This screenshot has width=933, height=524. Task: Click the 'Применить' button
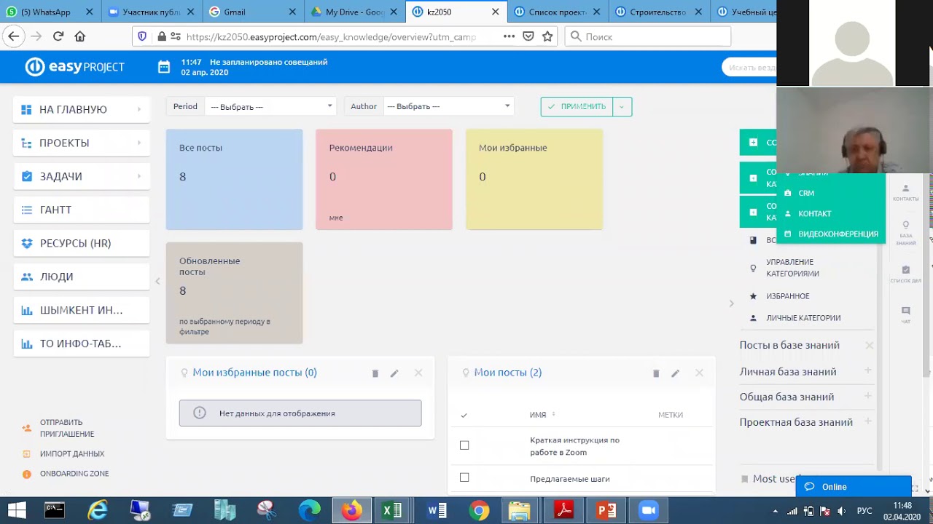577,106
